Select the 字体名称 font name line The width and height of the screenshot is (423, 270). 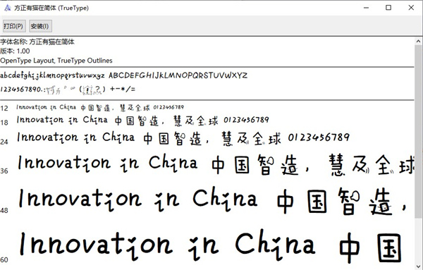click(37, 42)
